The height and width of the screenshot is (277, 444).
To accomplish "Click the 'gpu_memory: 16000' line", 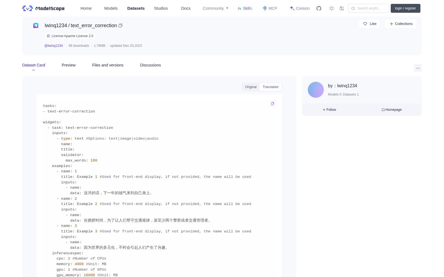I will tap(76, 275).
